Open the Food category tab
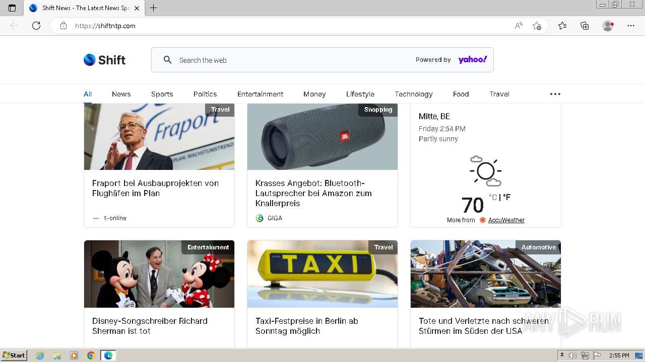Viewport: 645px width, 362px height. [461, 94]
